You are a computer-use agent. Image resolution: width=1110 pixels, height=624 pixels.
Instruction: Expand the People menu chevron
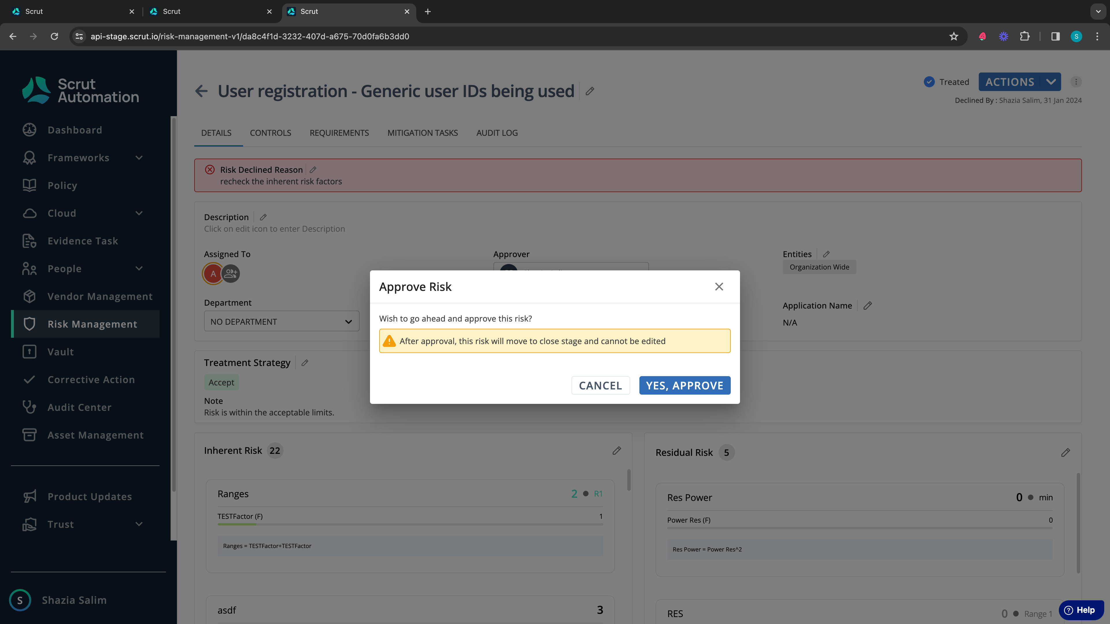[x=139, y=269]
